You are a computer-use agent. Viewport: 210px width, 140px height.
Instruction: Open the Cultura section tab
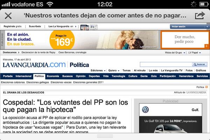click(x=133, y=76)
